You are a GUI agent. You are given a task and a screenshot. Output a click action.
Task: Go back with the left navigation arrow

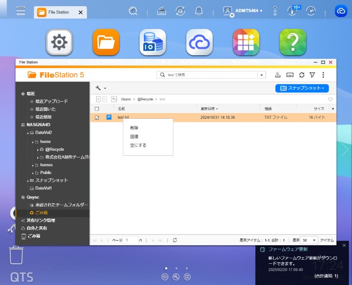point(98,99)
